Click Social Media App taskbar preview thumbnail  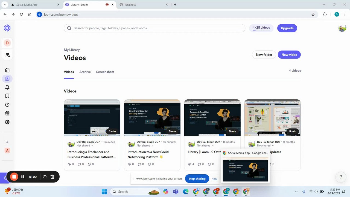tap(245, 170)
